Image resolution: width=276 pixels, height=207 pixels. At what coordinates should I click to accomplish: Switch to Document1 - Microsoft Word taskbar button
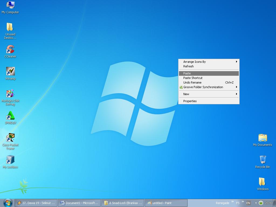pyautogui.click(x=80, y=203)
